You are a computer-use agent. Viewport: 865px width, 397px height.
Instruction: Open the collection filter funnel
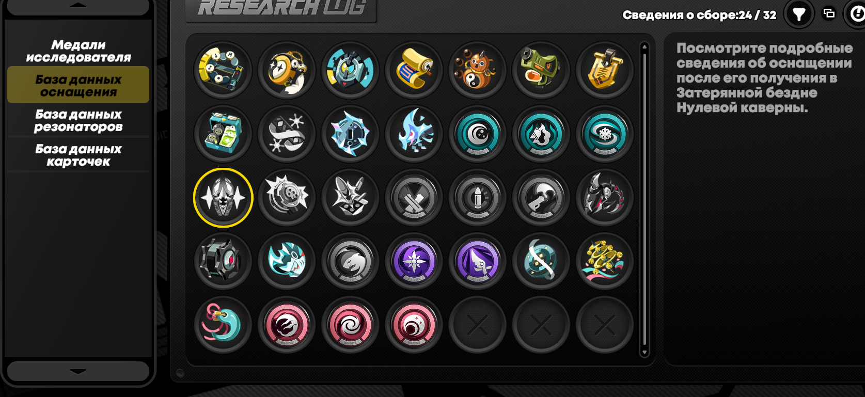(x=799, y=14)
